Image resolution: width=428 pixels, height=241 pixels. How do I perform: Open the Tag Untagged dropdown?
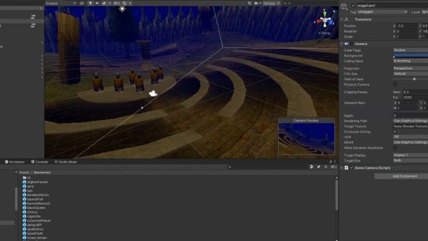(x=382, y=12)
